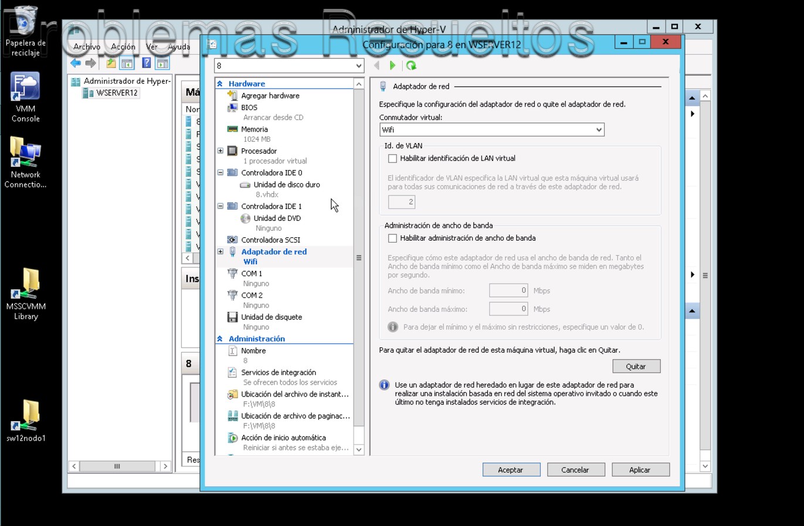Viewport: 804px width, 526px height.
Task: Select the COM 2 port item
Action: point(252,295)
